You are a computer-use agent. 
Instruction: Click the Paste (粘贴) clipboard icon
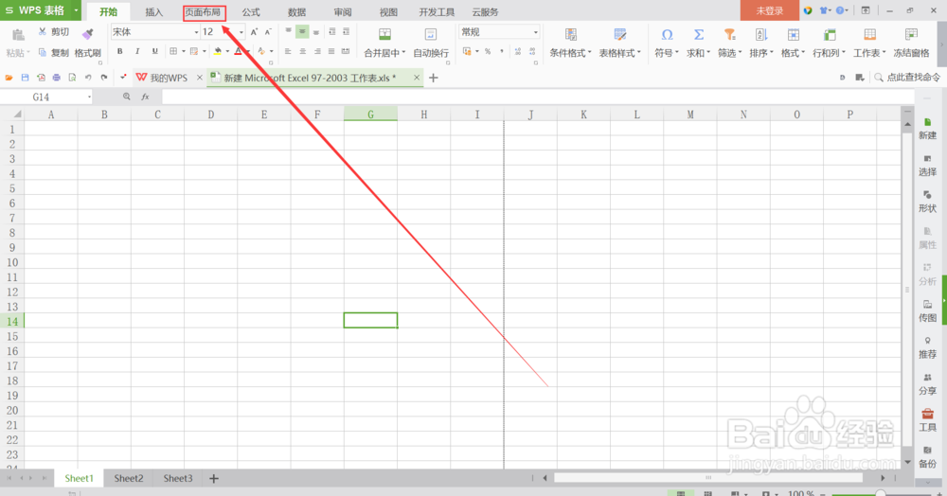[x=18, y=34]
